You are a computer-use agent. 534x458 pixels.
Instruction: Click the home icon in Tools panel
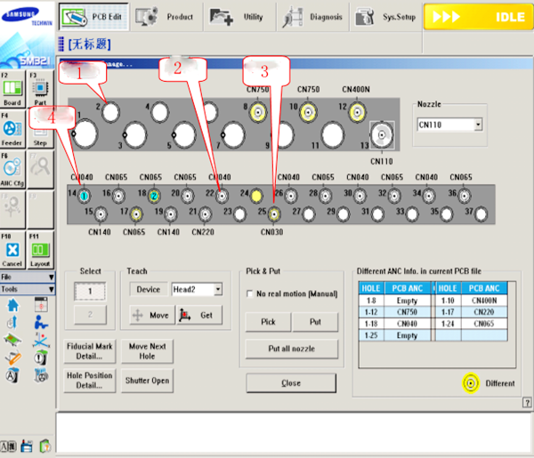(13, 305)
